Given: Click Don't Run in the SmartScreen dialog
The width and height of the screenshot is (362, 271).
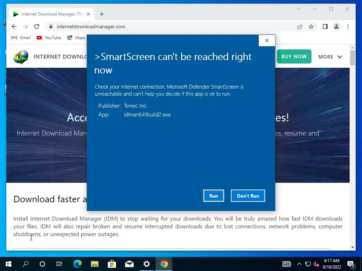Looking at the screenshot, I should 248,195.
